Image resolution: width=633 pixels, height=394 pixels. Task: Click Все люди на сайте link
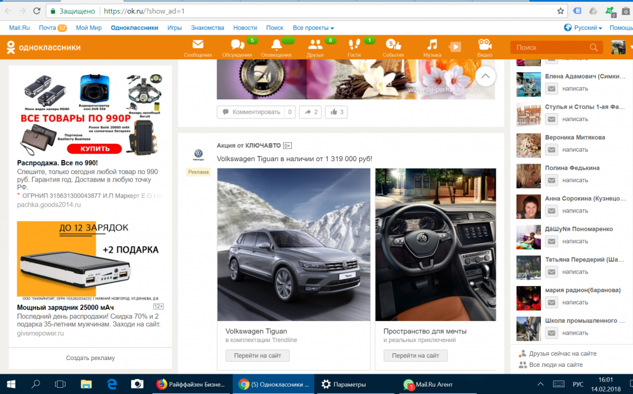(556, 364)
